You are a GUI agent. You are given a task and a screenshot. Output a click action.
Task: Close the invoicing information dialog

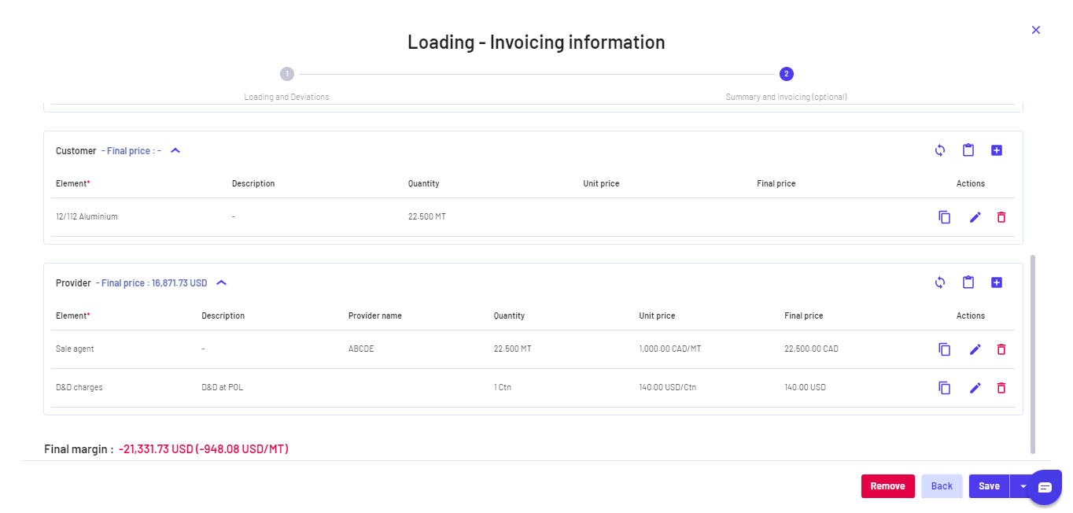pyautogui.click(x=1036, y=30)
